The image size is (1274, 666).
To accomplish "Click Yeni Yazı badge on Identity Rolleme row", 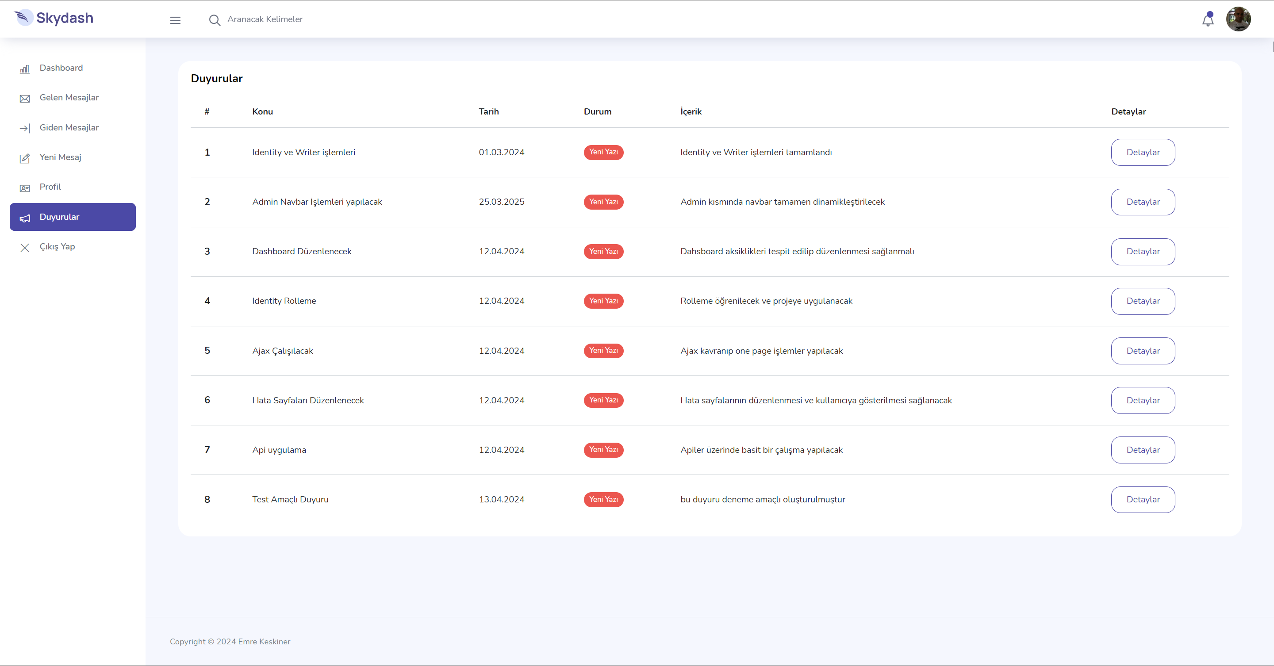I will (x=603, y=301).
